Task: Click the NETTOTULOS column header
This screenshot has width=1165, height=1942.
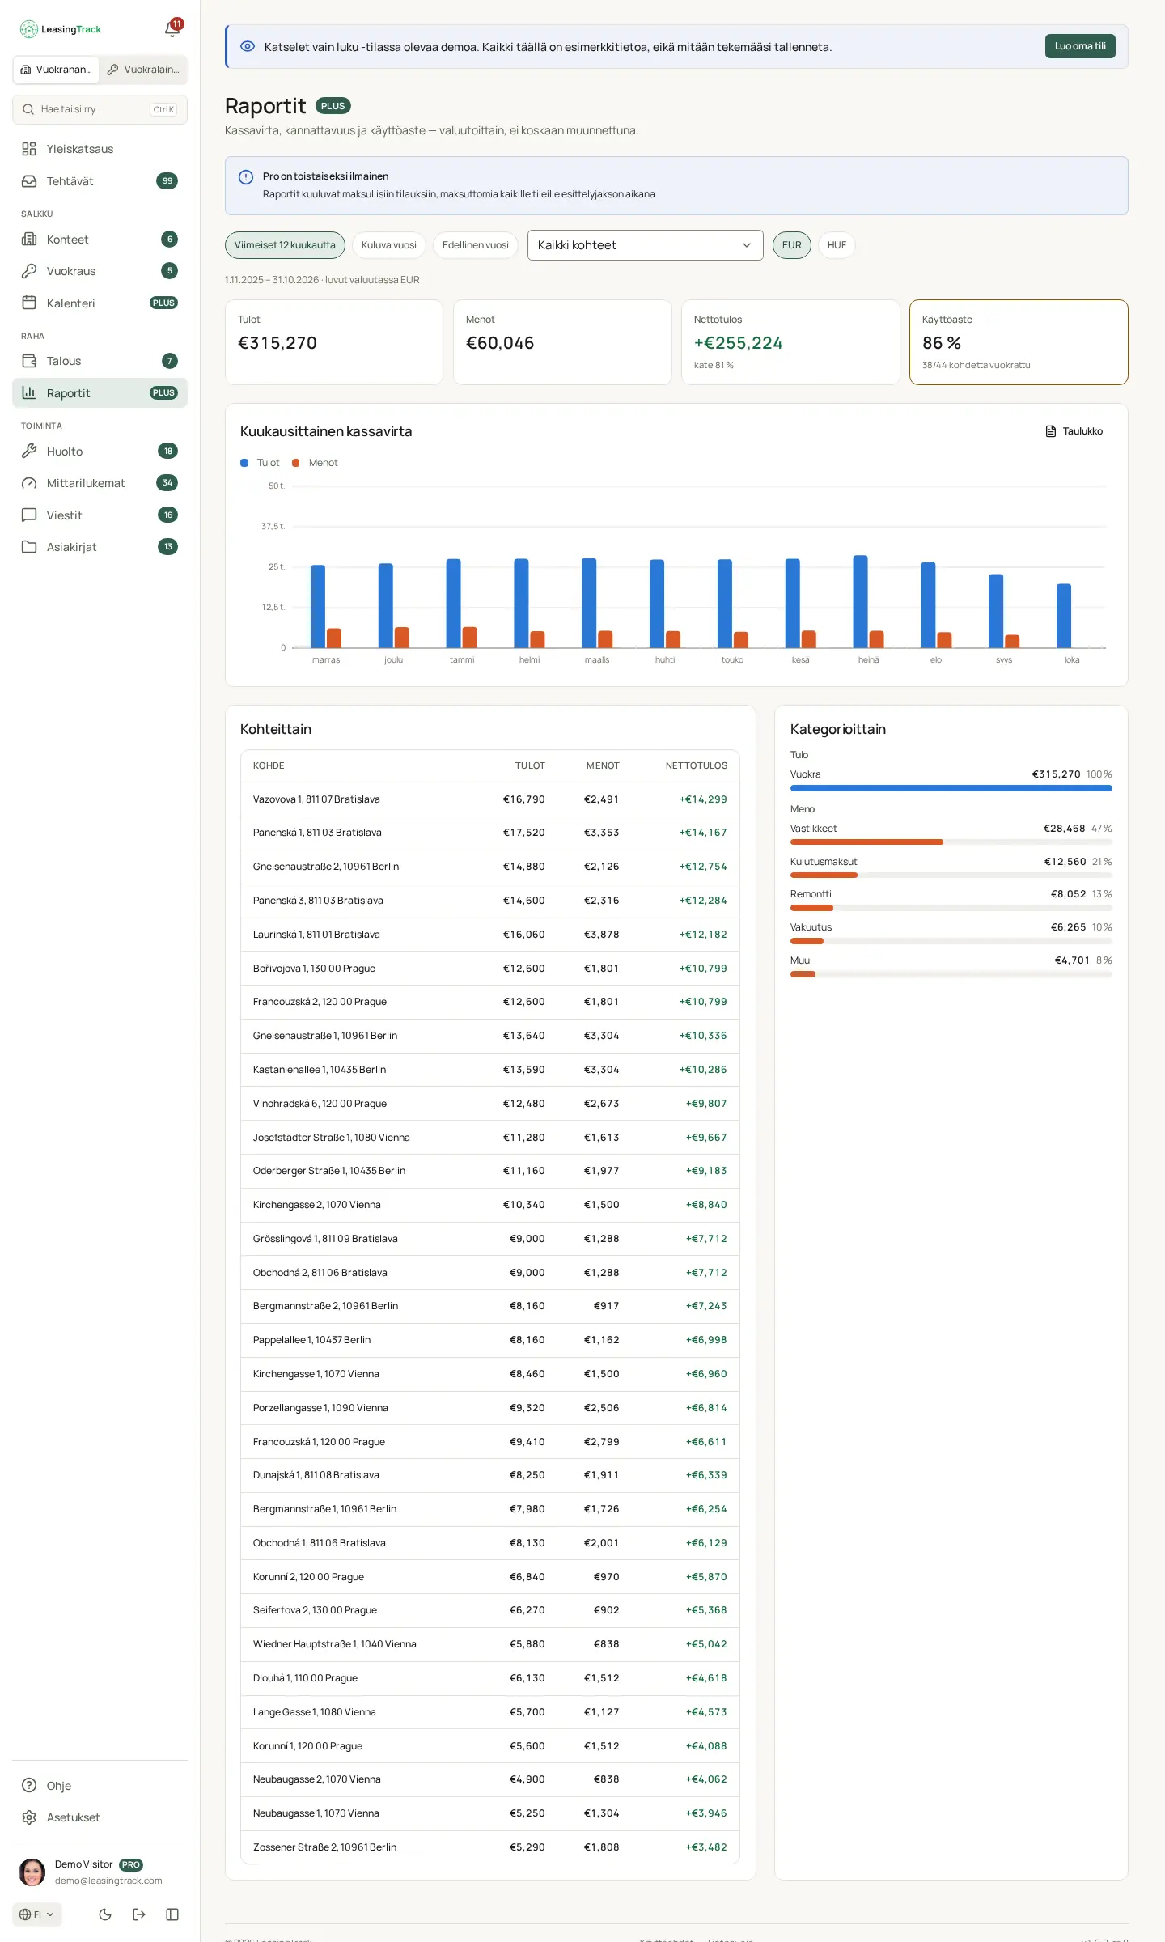Action: 697,765
